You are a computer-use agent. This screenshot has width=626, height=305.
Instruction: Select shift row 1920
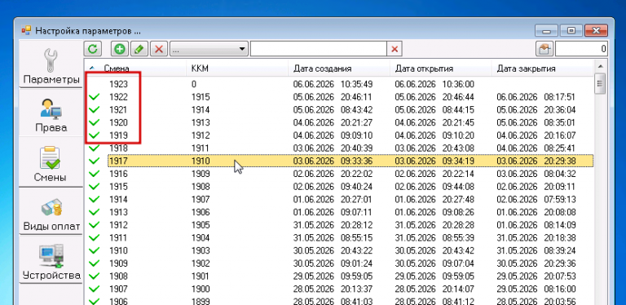pyautogui.click(x=339, y=122)
